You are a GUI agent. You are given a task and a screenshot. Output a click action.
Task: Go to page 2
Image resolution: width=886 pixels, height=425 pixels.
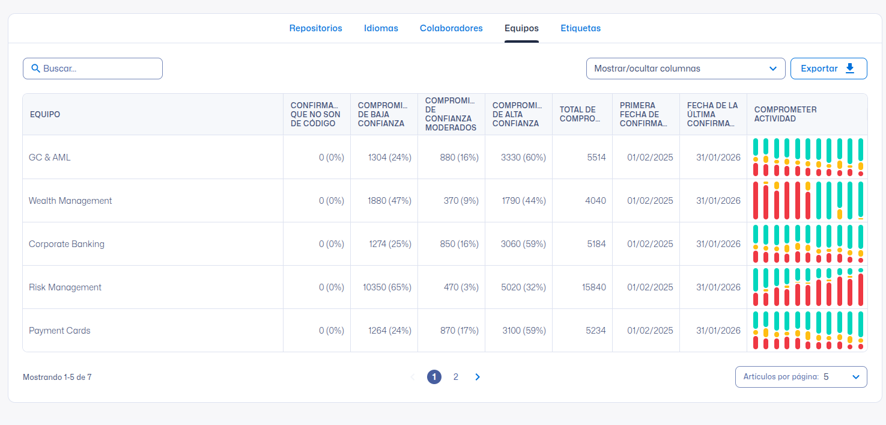point(456,377)
